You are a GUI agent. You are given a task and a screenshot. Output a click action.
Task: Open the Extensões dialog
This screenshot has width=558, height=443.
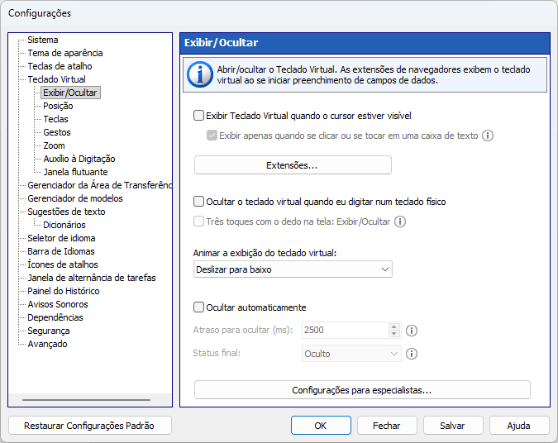tap(293, 165)
